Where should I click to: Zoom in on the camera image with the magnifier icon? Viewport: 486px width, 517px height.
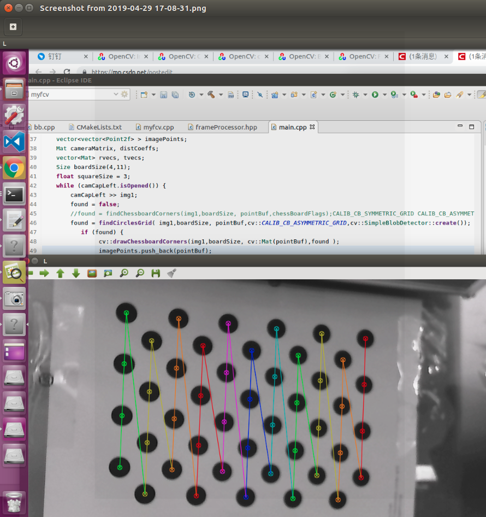123,273
